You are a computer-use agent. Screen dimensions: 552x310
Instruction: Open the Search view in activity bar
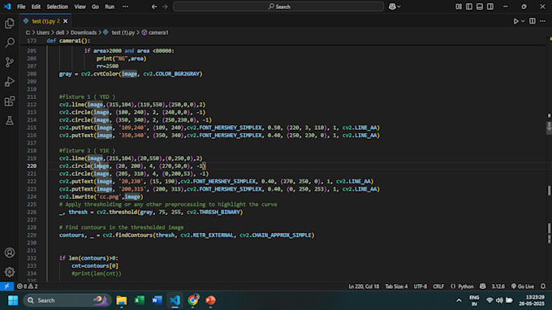(10, 42)
